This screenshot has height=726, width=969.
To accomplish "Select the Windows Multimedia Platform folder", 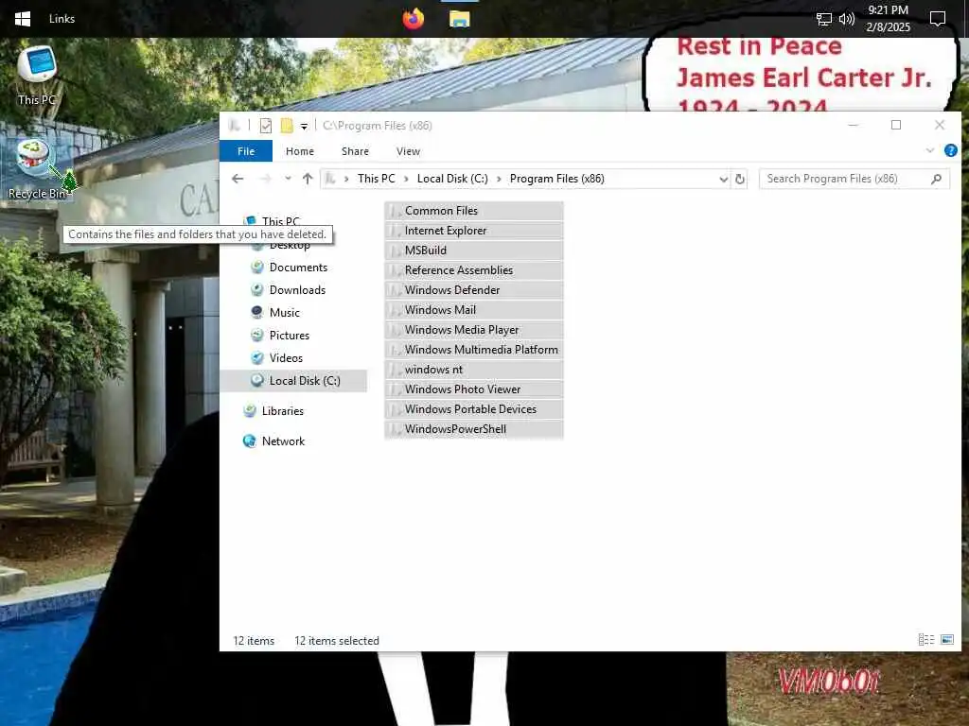I will [x=474, y=350].
